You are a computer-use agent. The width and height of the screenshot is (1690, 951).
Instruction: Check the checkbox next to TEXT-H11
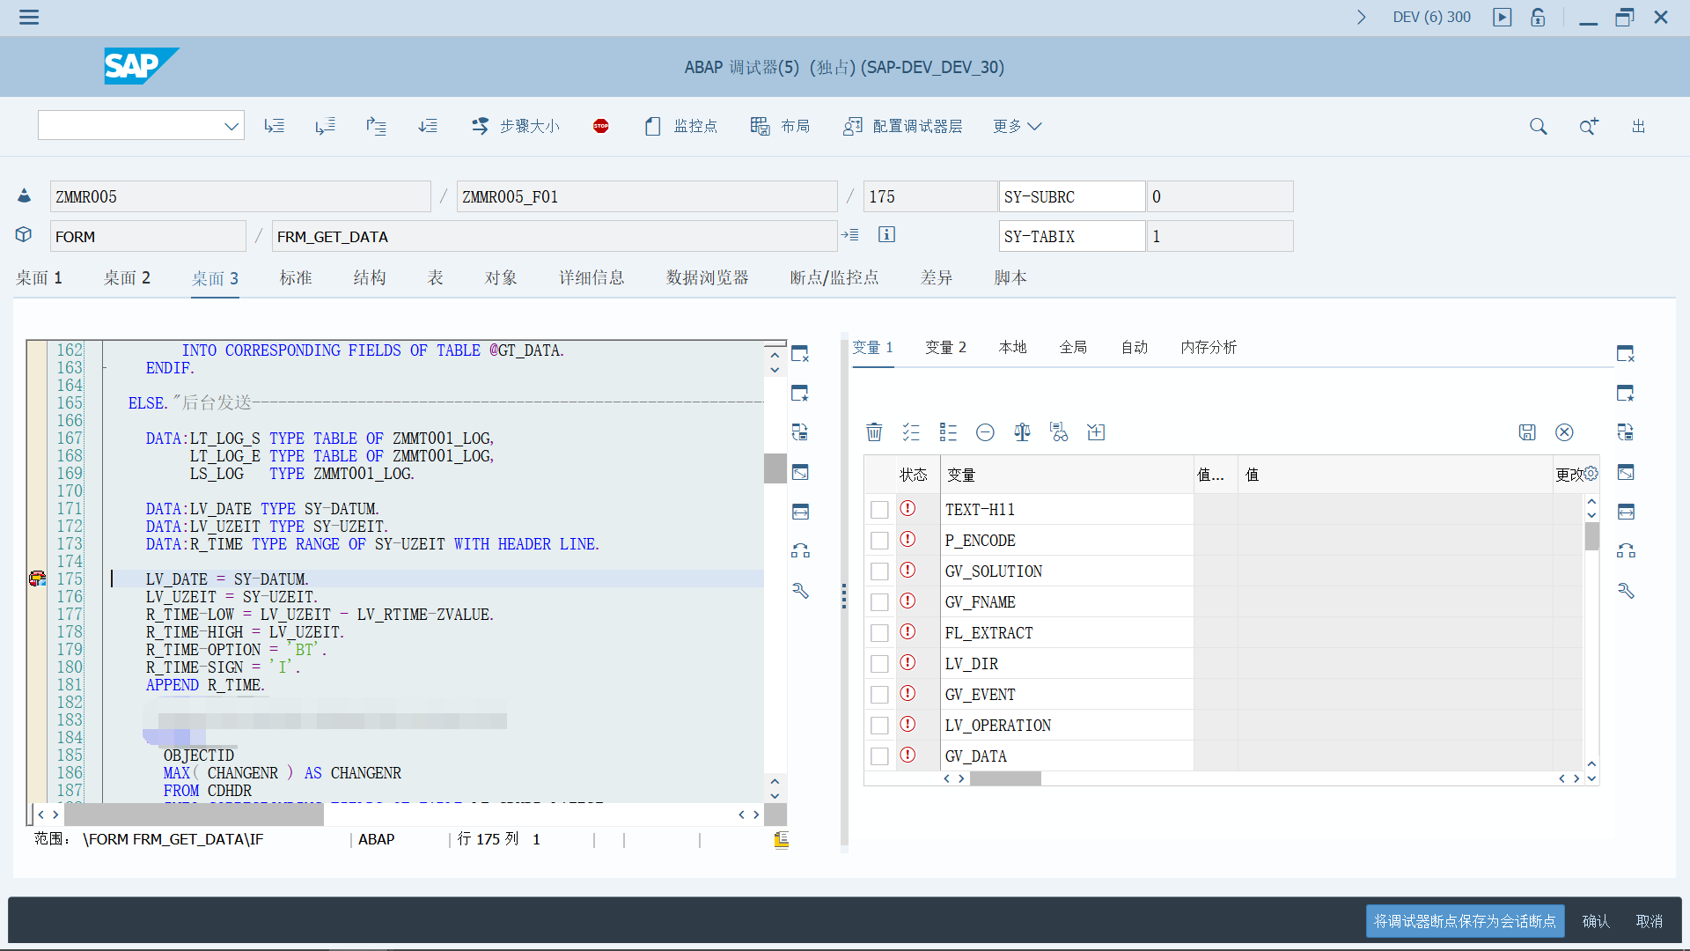pos(879,509)
